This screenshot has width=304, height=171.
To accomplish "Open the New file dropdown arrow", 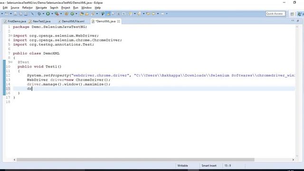I will click(10, 14).
